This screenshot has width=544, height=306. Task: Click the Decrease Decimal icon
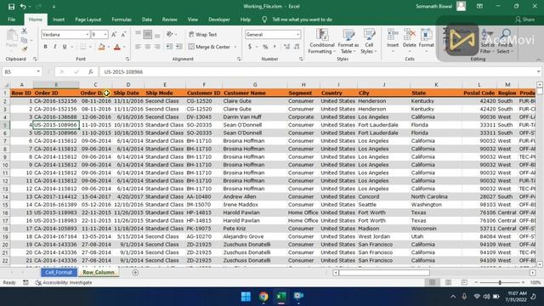tap(297, 47)
